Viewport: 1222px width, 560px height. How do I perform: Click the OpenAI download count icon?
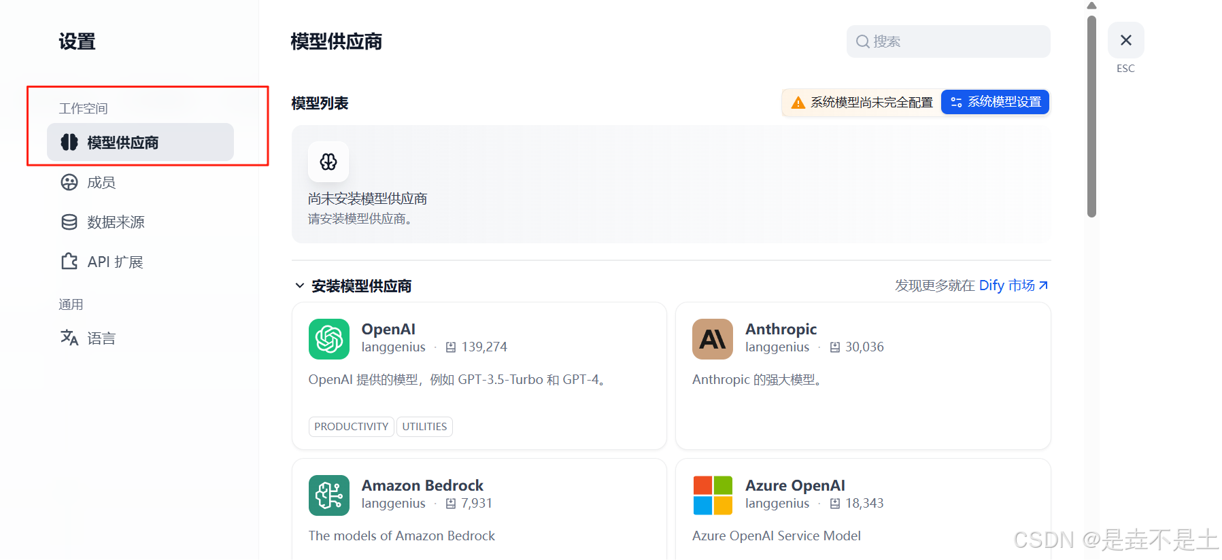(451, 347)
